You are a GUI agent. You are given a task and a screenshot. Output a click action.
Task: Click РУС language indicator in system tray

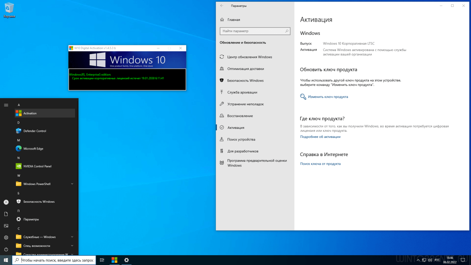(437, 260)
